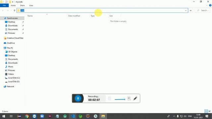The width and height of the screenshot is (212, 119).
Task: Click the Search box
Action: coord(202,11)
